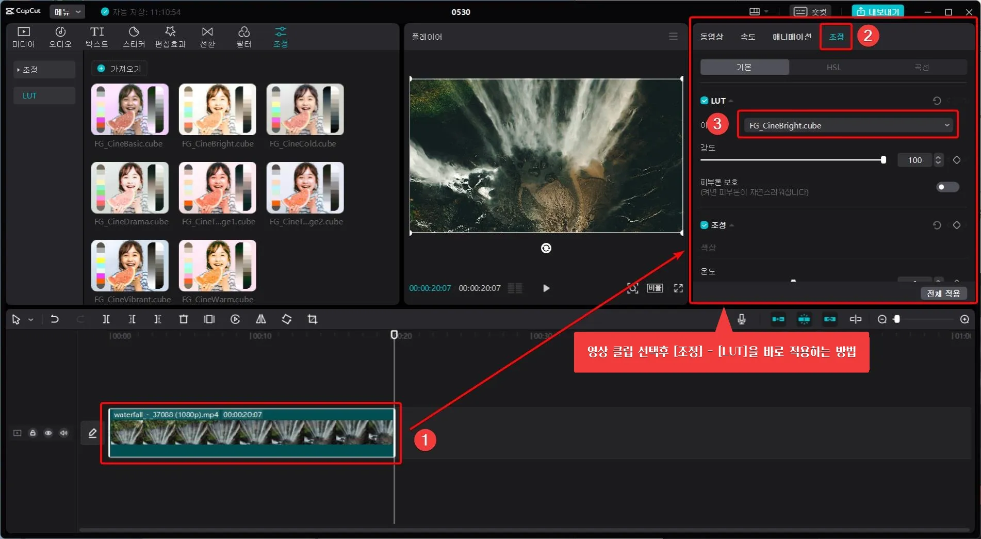Click the 전체 적용 button
981x539 pixels.
click(x=943, y=293)
